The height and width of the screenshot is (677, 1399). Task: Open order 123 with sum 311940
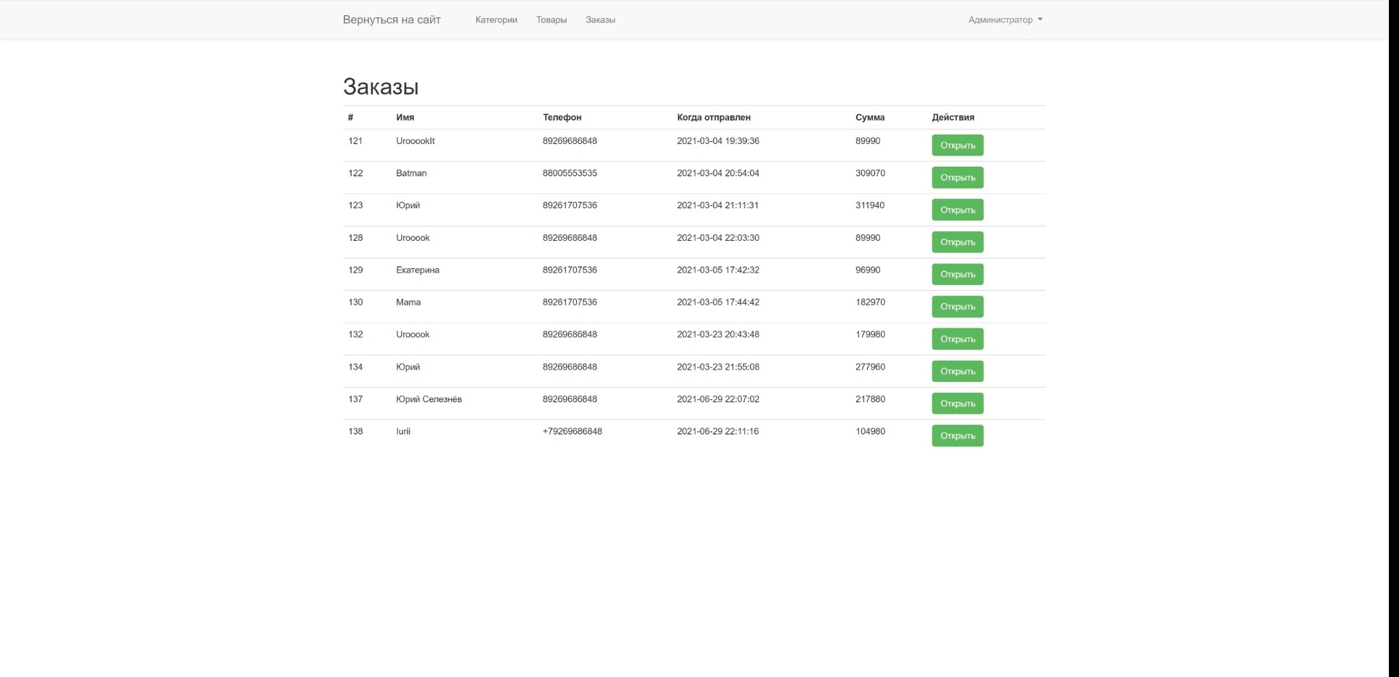pos(958,210)
